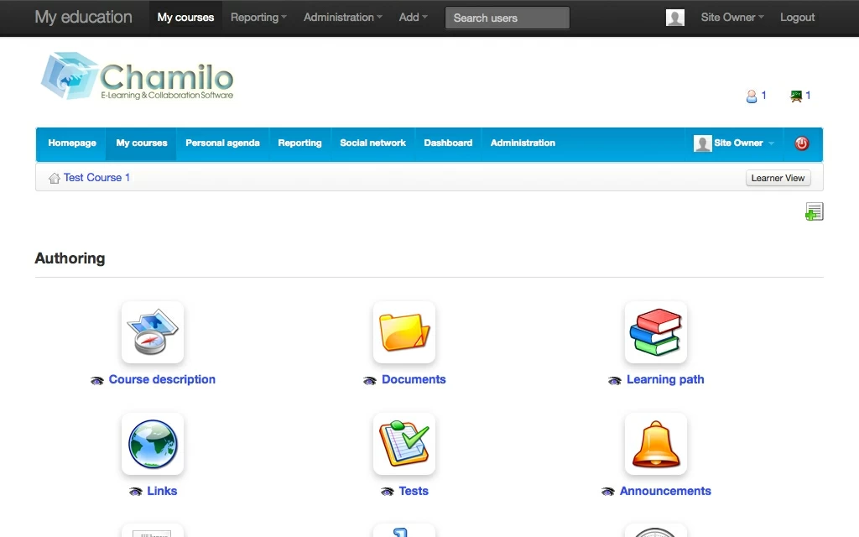
Task: Click the Learner View button
Action: [x=778, y=178]
